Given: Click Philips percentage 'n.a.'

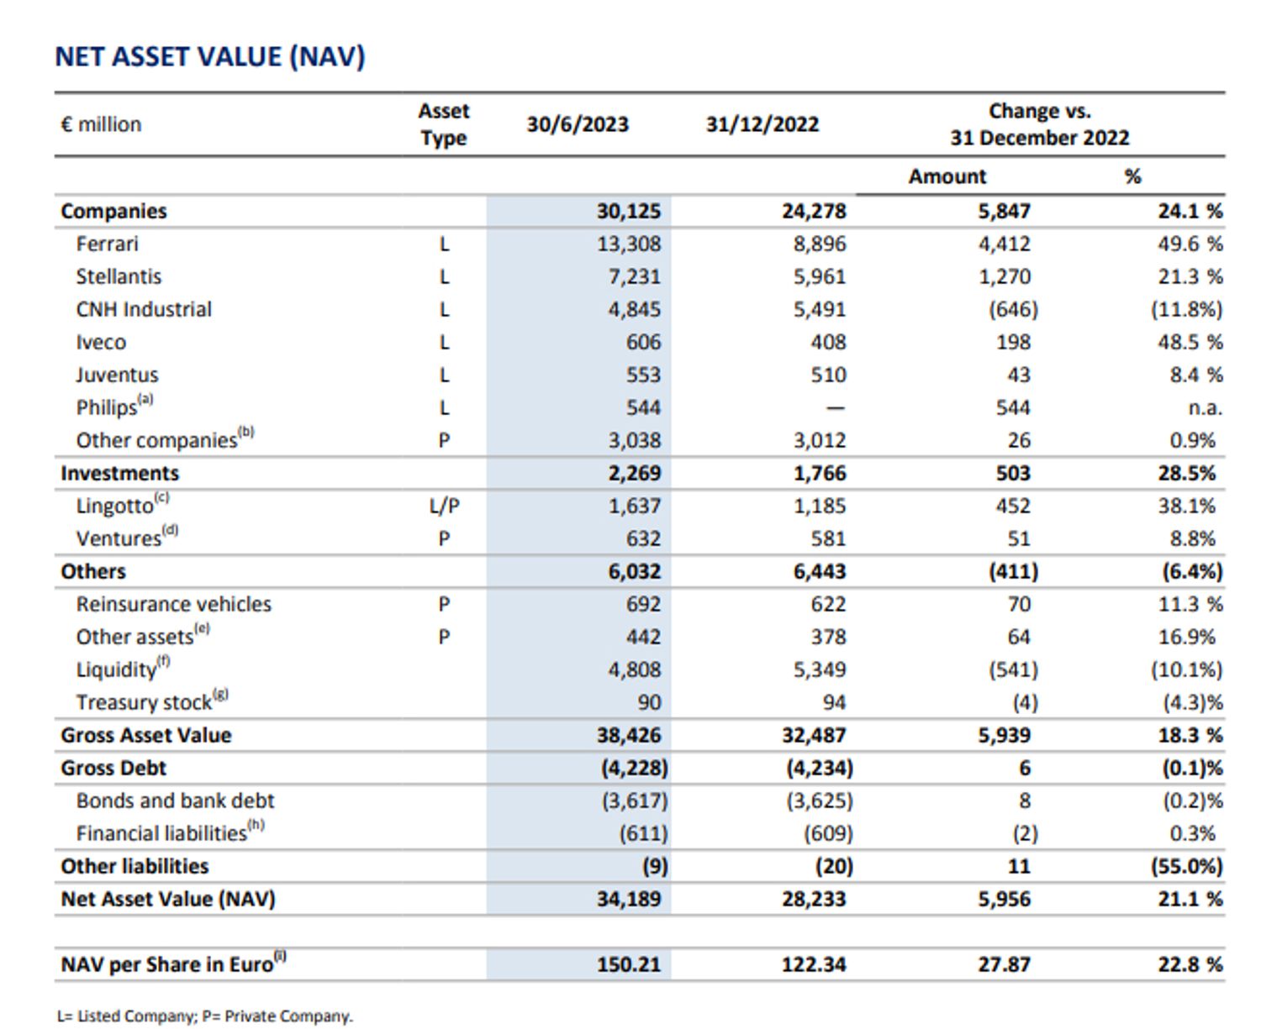Looking at the screenshot, I should [1206, 408].
